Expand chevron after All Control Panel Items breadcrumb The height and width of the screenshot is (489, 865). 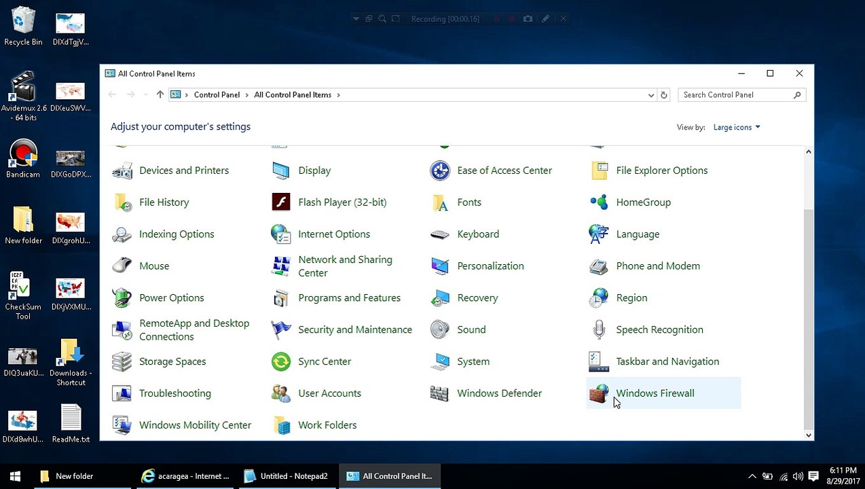coord(338,95)
